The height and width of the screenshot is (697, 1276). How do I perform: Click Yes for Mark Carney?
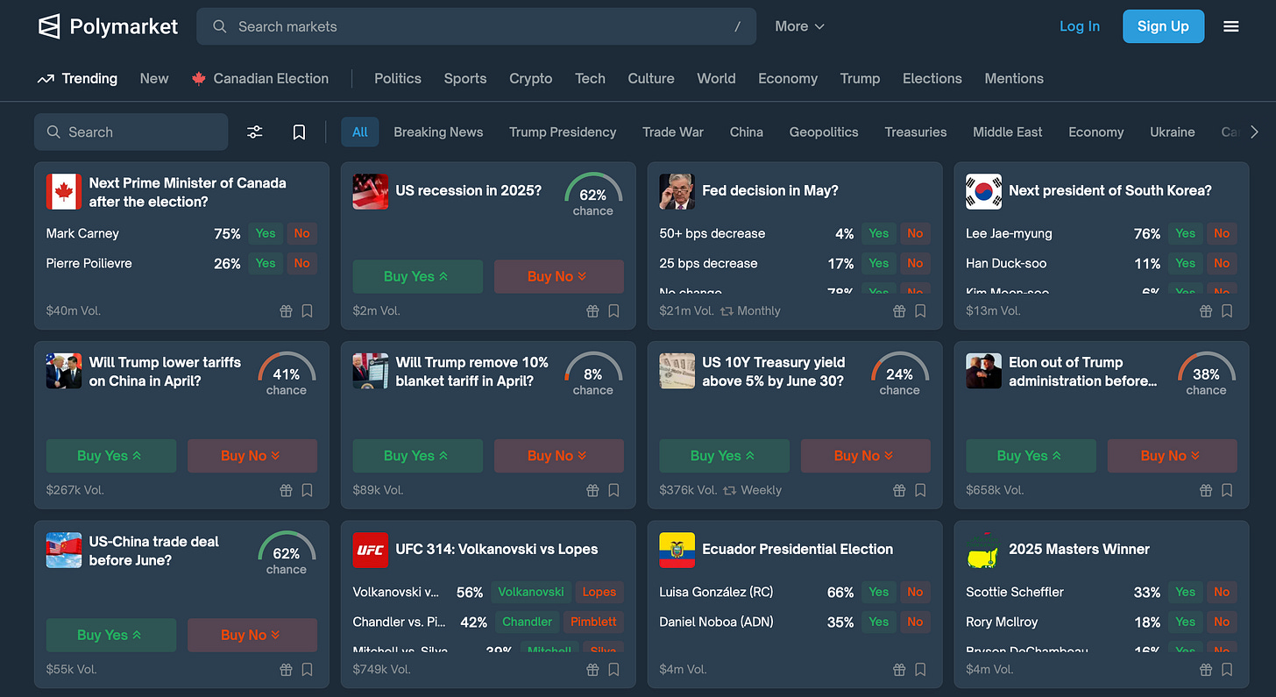(266, 233)
